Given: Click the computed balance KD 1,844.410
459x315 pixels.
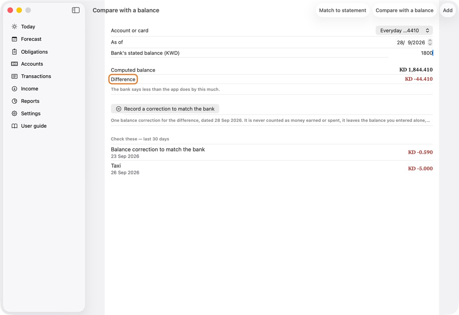Looking at the screenshot, I should [416, 70].
